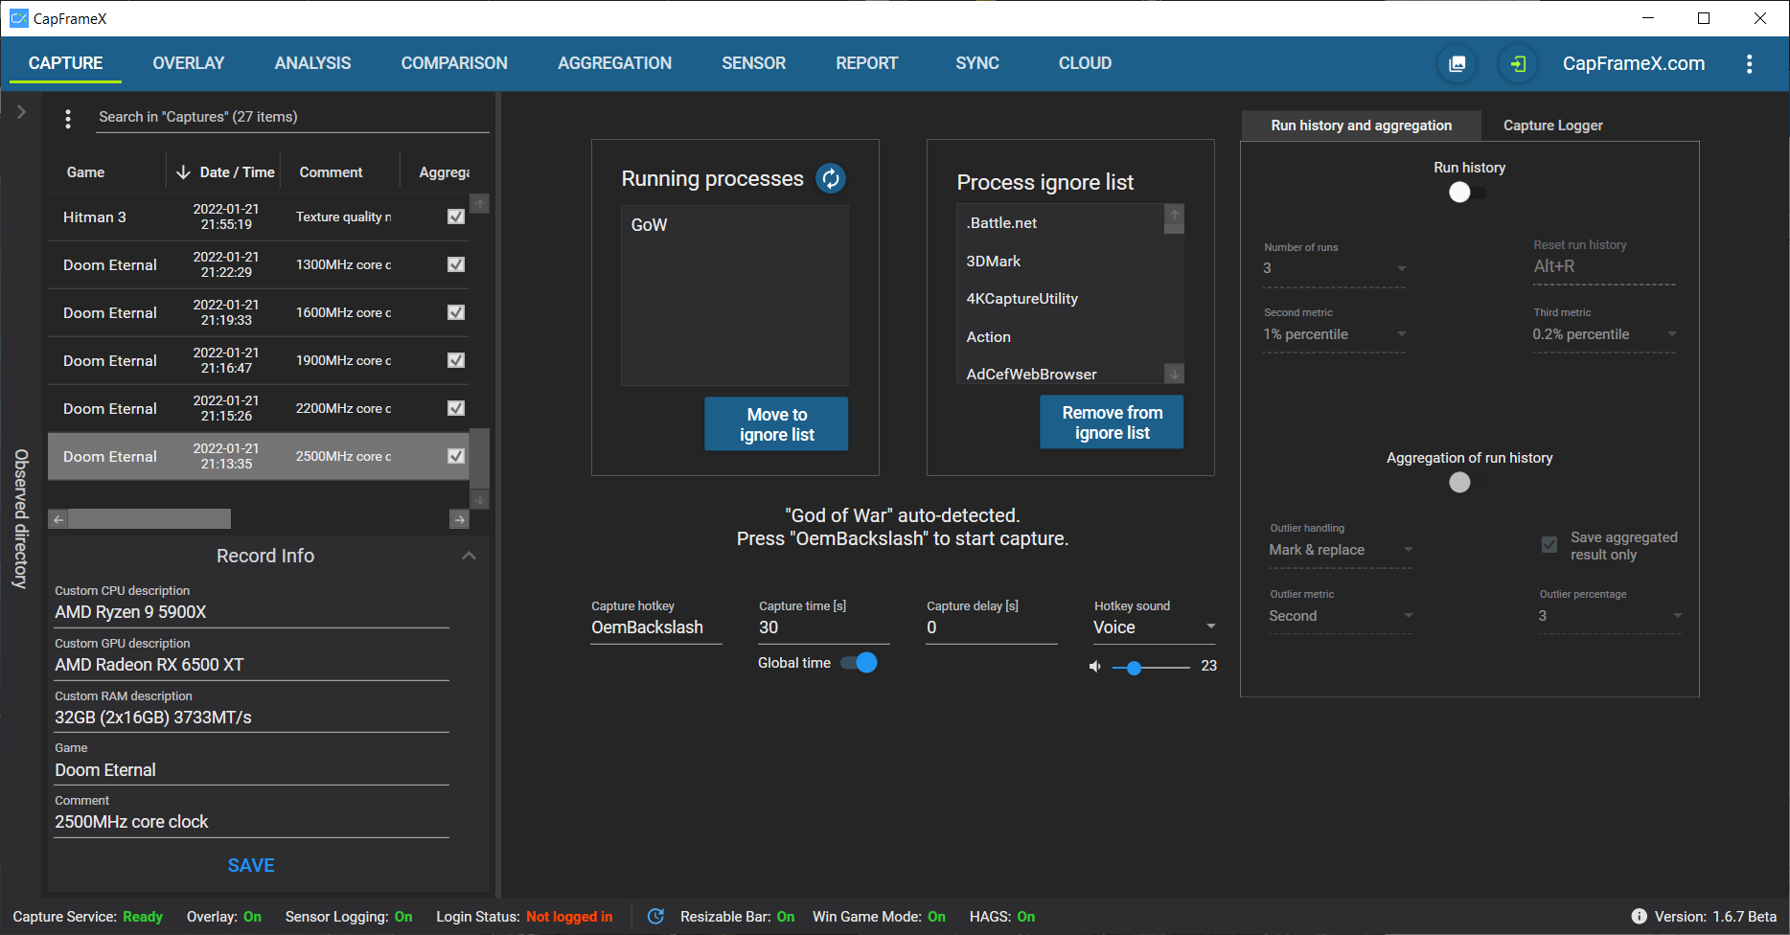Enable Aggregation of run history switch
Viewport: 1790px width, 935px height.
pyautogui.click(x=1459, y=483)
